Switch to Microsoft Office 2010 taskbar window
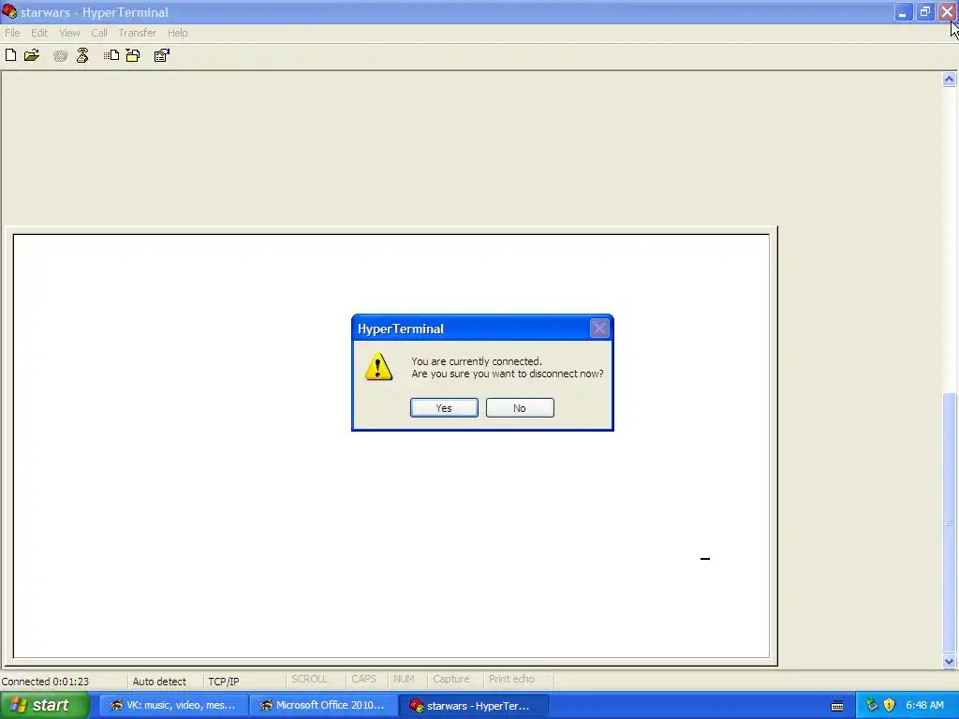The image size is (959, 719). [324, 706]
